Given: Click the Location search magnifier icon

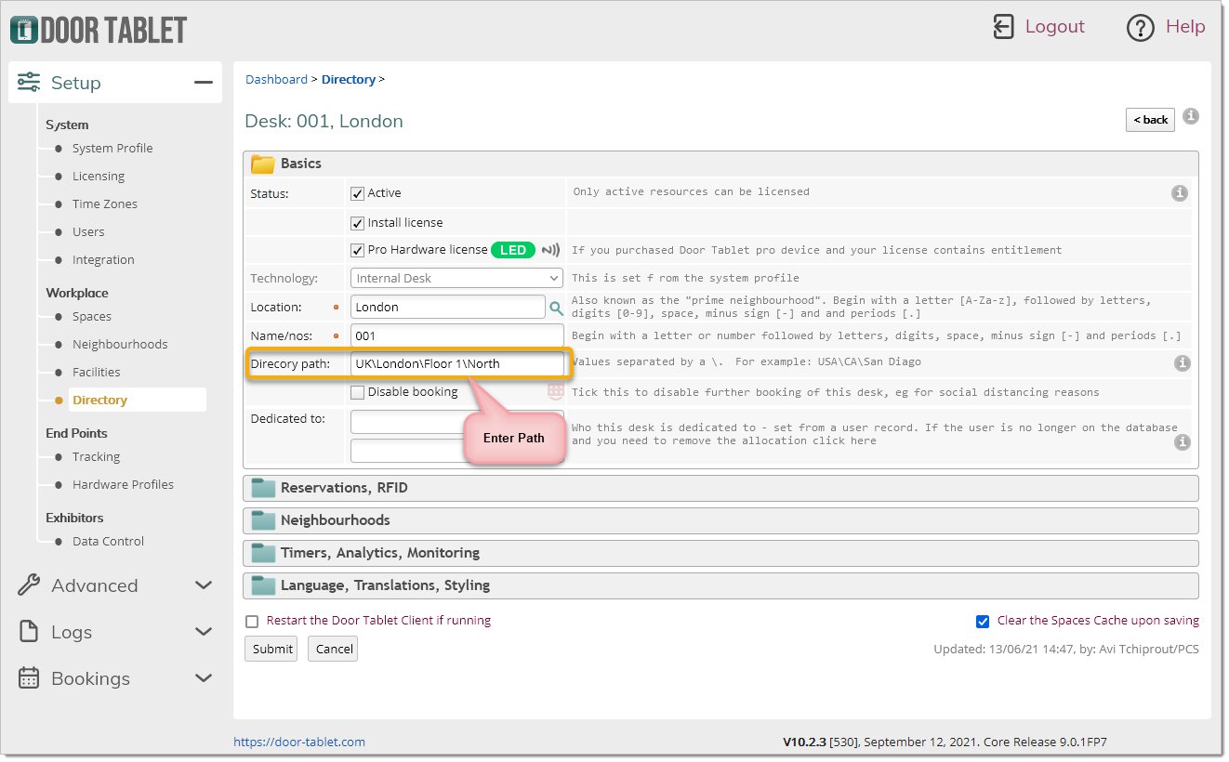Looking at the screenshot, I should (x=556, y=308).
